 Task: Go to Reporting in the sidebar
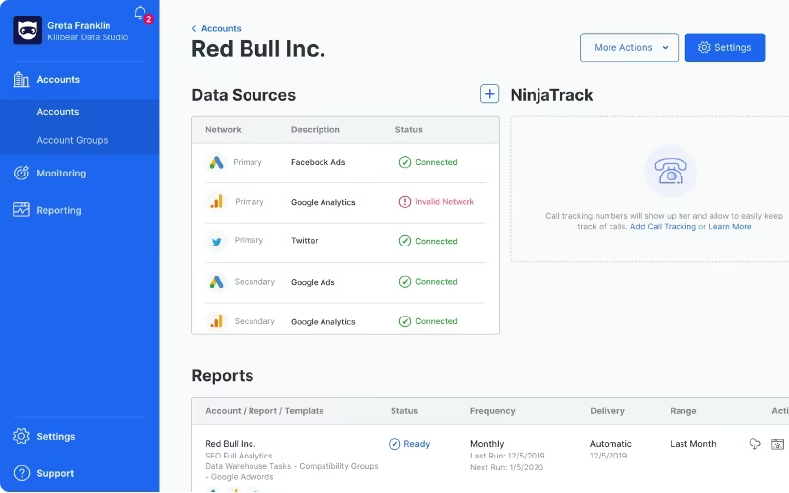coord(59,210)
